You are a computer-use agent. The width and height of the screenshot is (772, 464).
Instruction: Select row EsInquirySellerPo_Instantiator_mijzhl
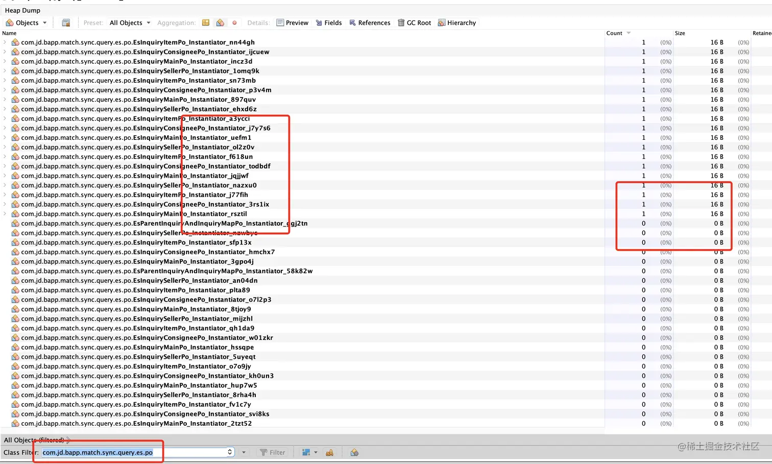386,319
